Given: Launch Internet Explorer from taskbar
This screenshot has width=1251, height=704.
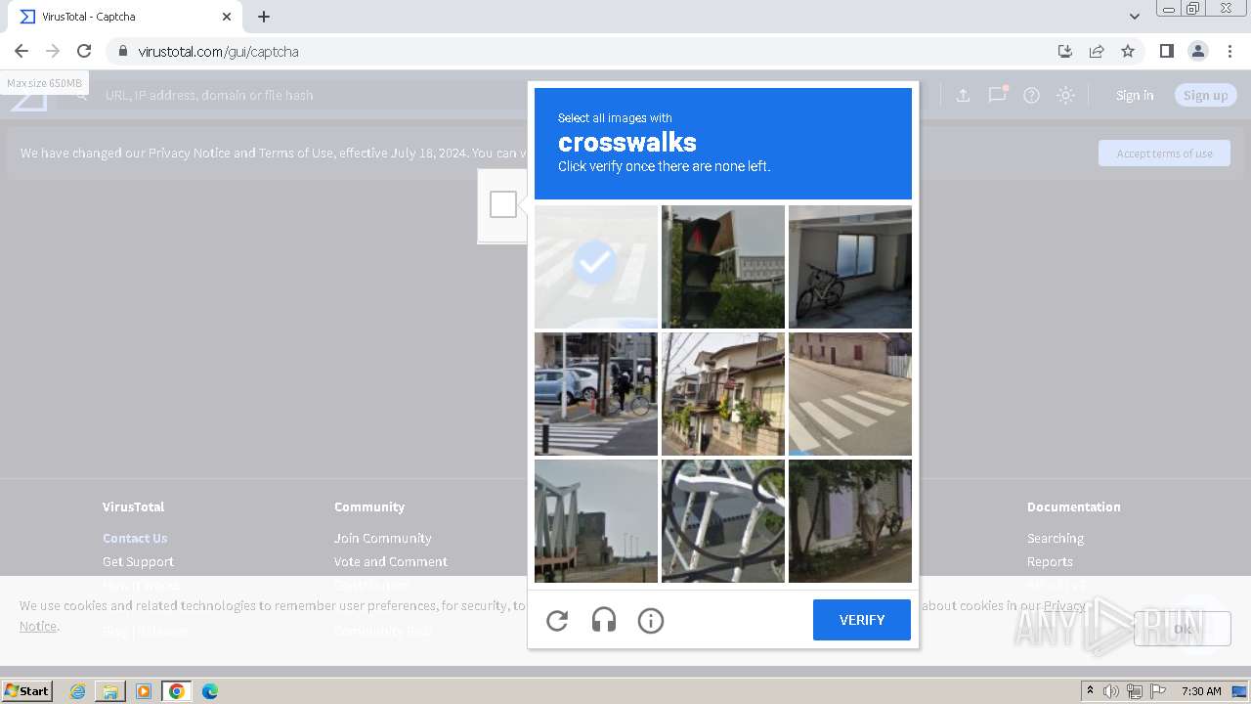Looking at the screenshot, I should 77,691.
